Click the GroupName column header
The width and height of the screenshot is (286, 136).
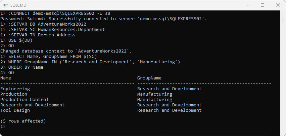(149, 78)
